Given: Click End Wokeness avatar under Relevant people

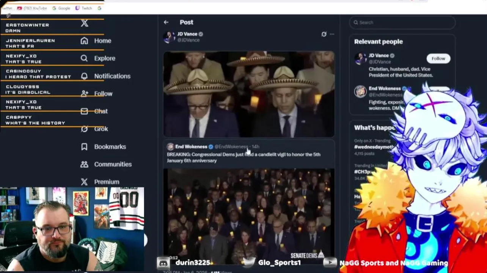Looking at the screenshot, I should (360, 91).
